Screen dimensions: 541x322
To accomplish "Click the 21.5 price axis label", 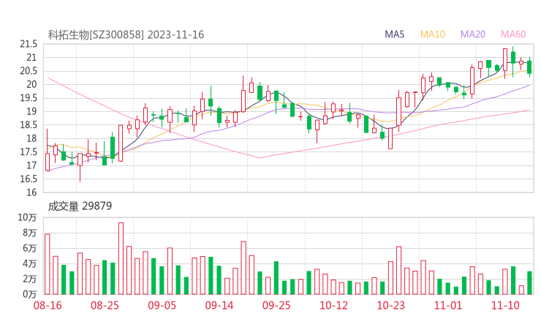I will click(29, 44).
